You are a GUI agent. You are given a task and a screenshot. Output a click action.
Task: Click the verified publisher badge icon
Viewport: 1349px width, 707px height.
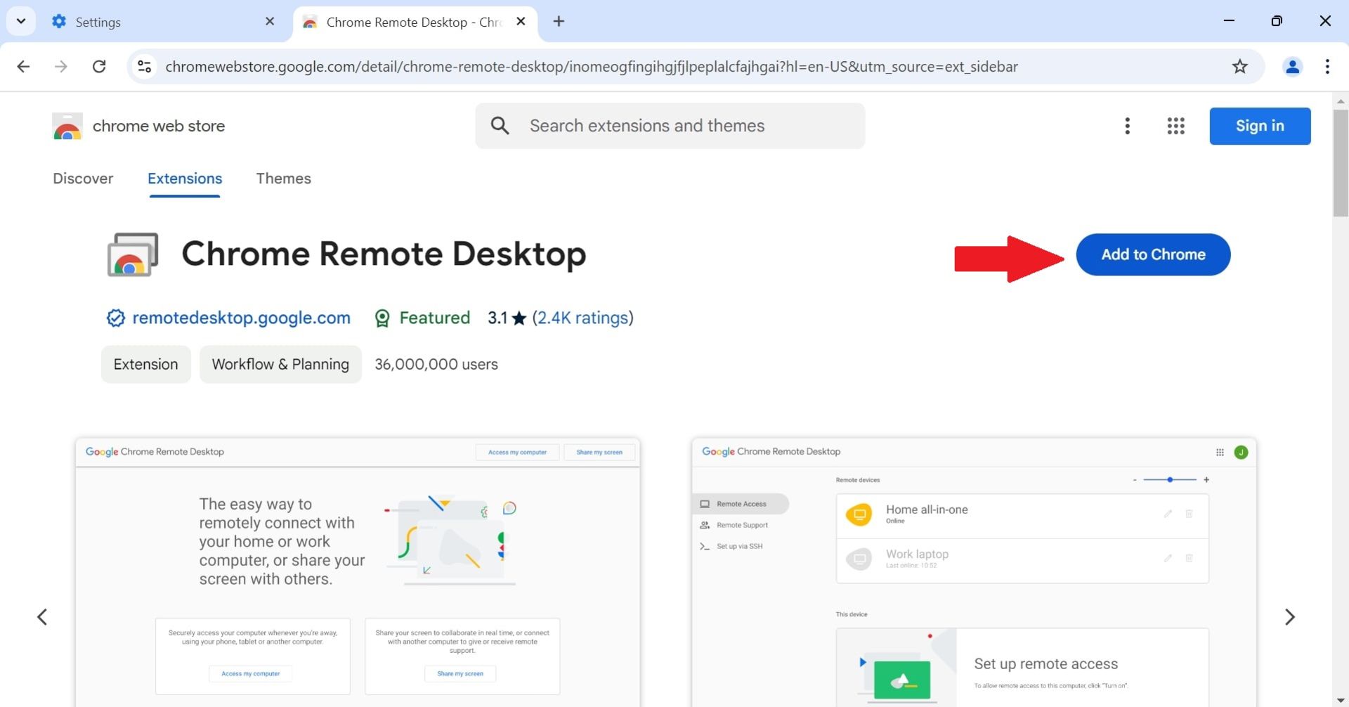116,318
